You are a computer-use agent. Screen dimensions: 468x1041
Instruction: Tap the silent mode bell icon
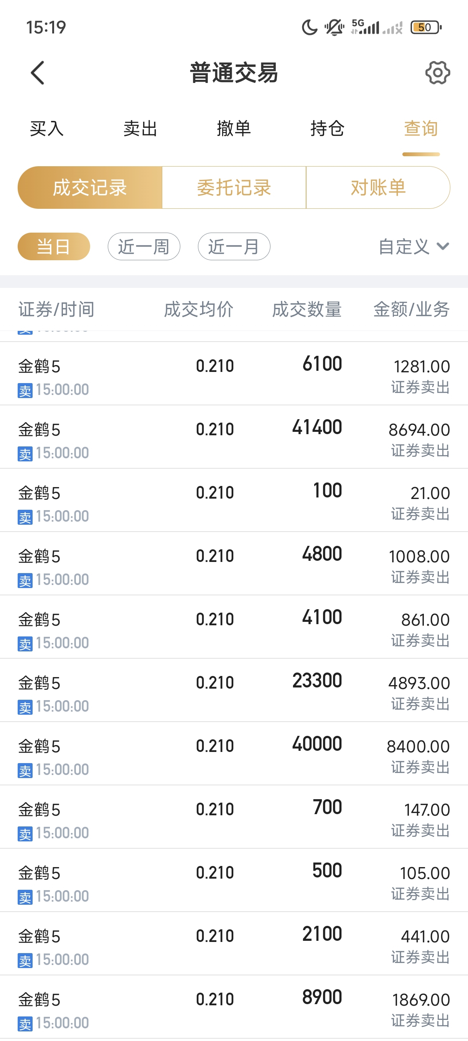[x=334, y=28]
